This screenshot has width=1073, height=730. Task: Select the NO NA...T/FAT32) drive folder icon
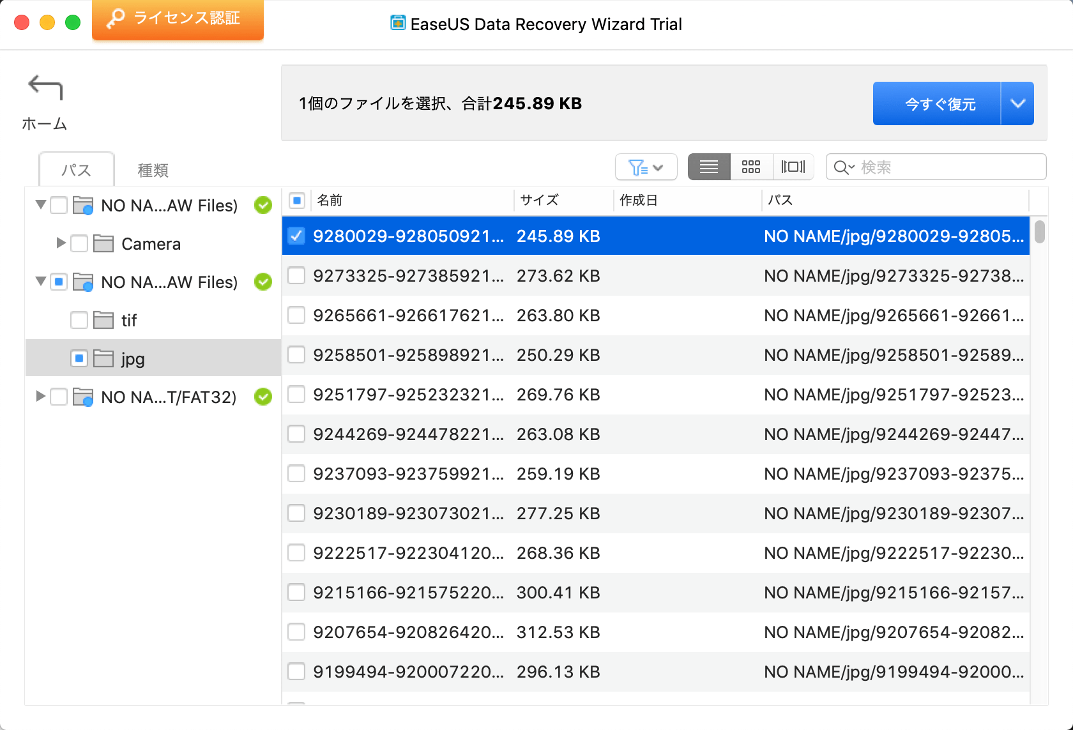pos(83,397)
